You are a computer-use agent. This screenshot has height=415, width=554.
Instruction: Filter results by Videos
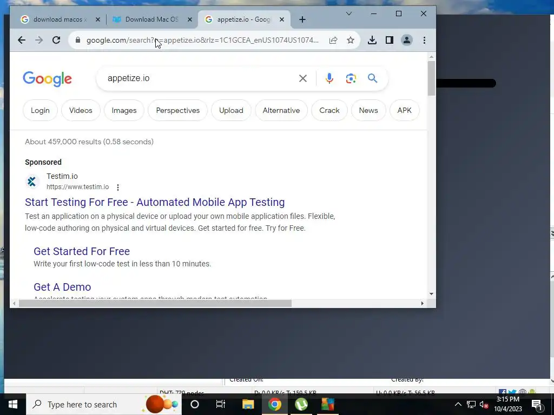81,110
